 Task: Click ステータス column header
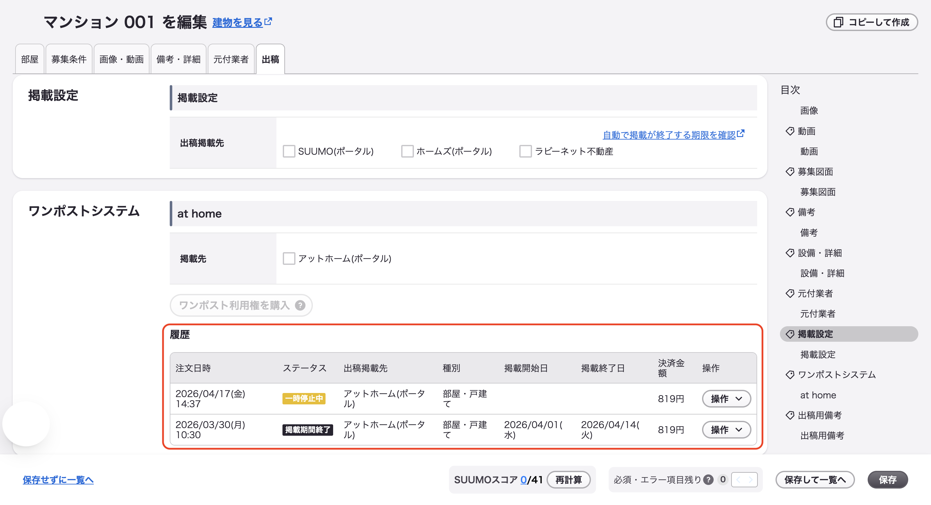point(304,368)
